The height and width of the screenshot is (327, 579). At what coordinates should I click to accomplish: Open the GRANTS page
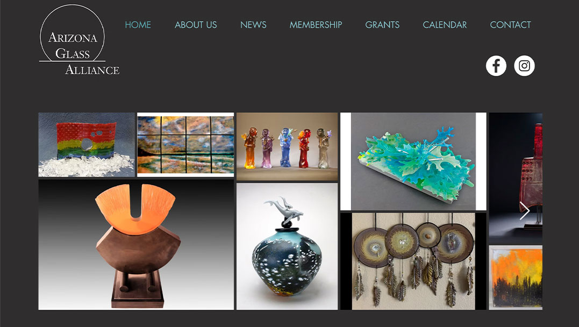pyautogui.click(x=382, y=25)
